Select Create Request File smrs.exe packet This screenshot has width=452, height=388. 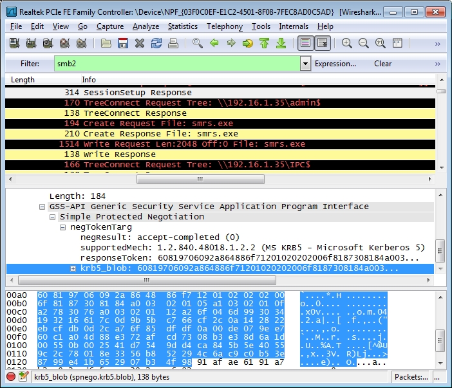pos(220,124)
